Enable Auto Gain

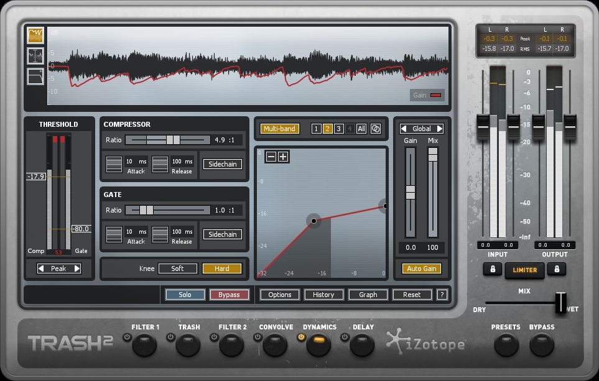click(x=422, y=269)
